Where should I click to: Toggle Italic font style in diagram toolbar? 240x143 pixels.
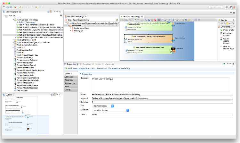[x=162, y=20]
